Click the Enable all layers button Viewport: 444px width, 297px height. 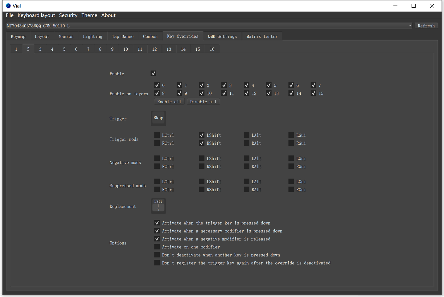pos(169,102)
